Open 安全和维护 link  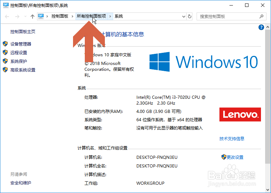point(21,183)
